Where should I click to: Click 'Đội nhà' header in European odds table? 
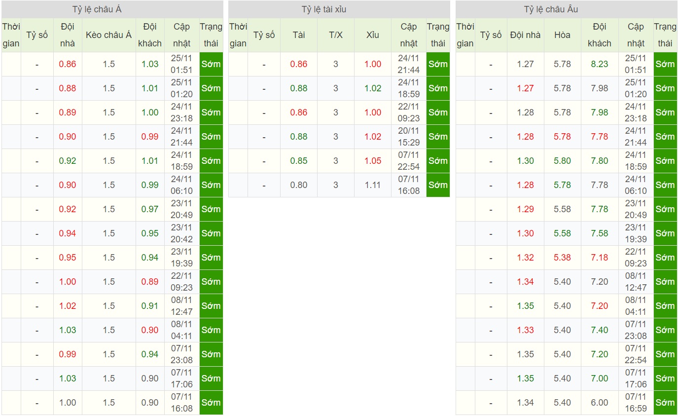tap(526, 35)
